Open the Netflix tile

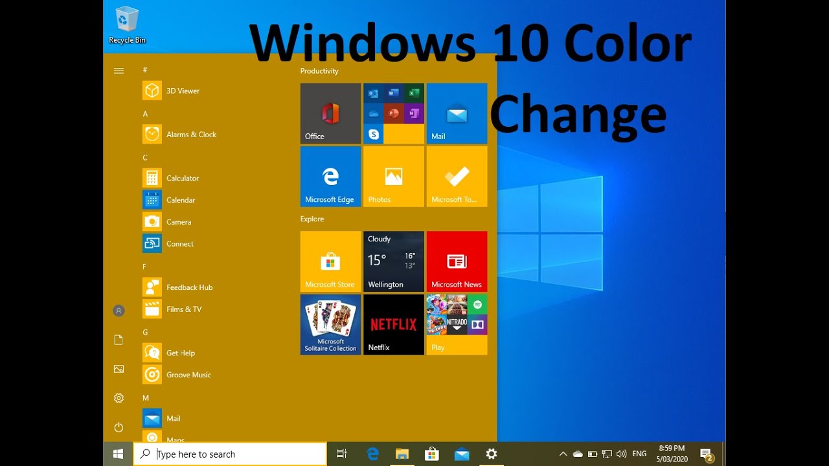point(394,325)
